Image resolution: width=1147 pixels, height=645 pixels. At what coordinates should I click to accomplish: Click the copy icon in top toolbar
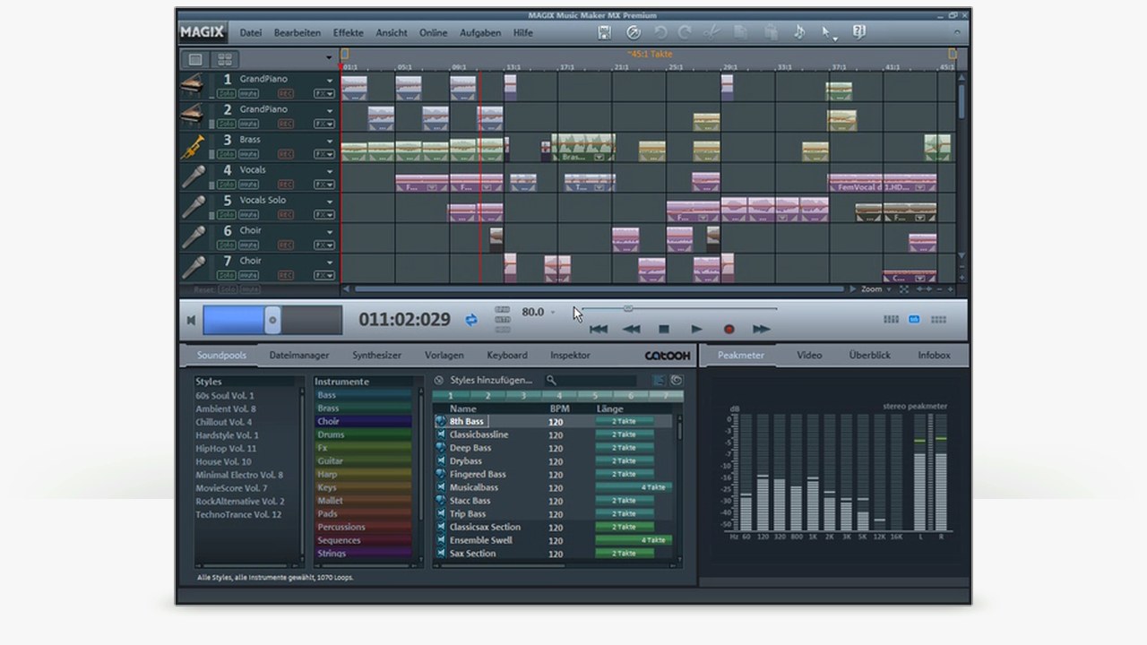tap(740, 32)
